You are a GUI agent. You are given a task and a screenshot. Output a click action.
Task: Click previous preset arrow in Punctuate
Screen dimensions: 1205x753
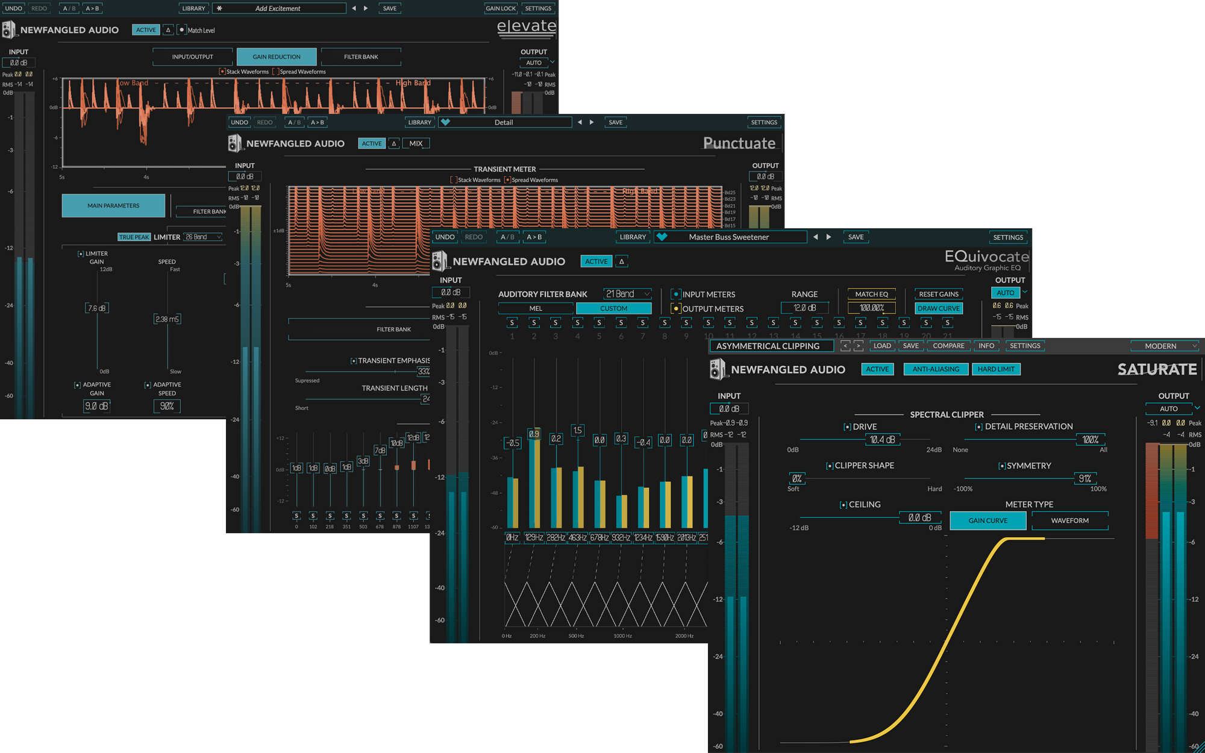coord(580,122)
